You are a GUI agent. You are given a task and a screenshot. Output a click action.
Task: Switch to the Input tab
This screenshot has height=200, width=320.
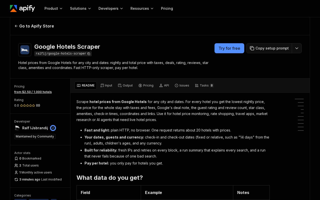point(106,85)
